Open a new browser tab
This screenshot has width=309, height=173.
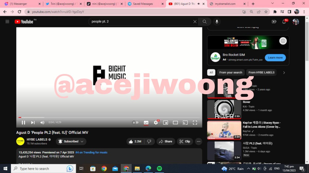point(253,4)
